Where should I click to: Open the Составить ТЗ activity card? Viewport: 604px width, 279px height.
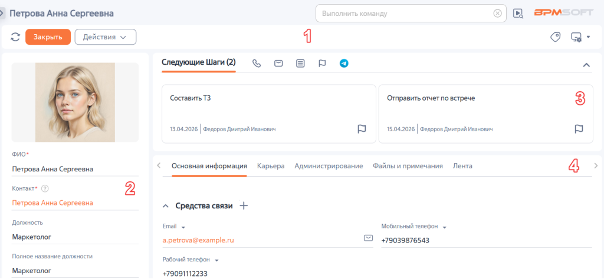click(x=268, y=114)
